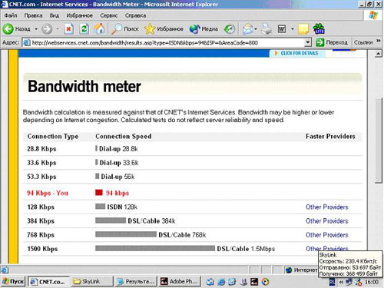The width and height of the screenshot is (384, 288).
Task: Click the vertical scrollbar thumb
Action: (x=379, y=140)
